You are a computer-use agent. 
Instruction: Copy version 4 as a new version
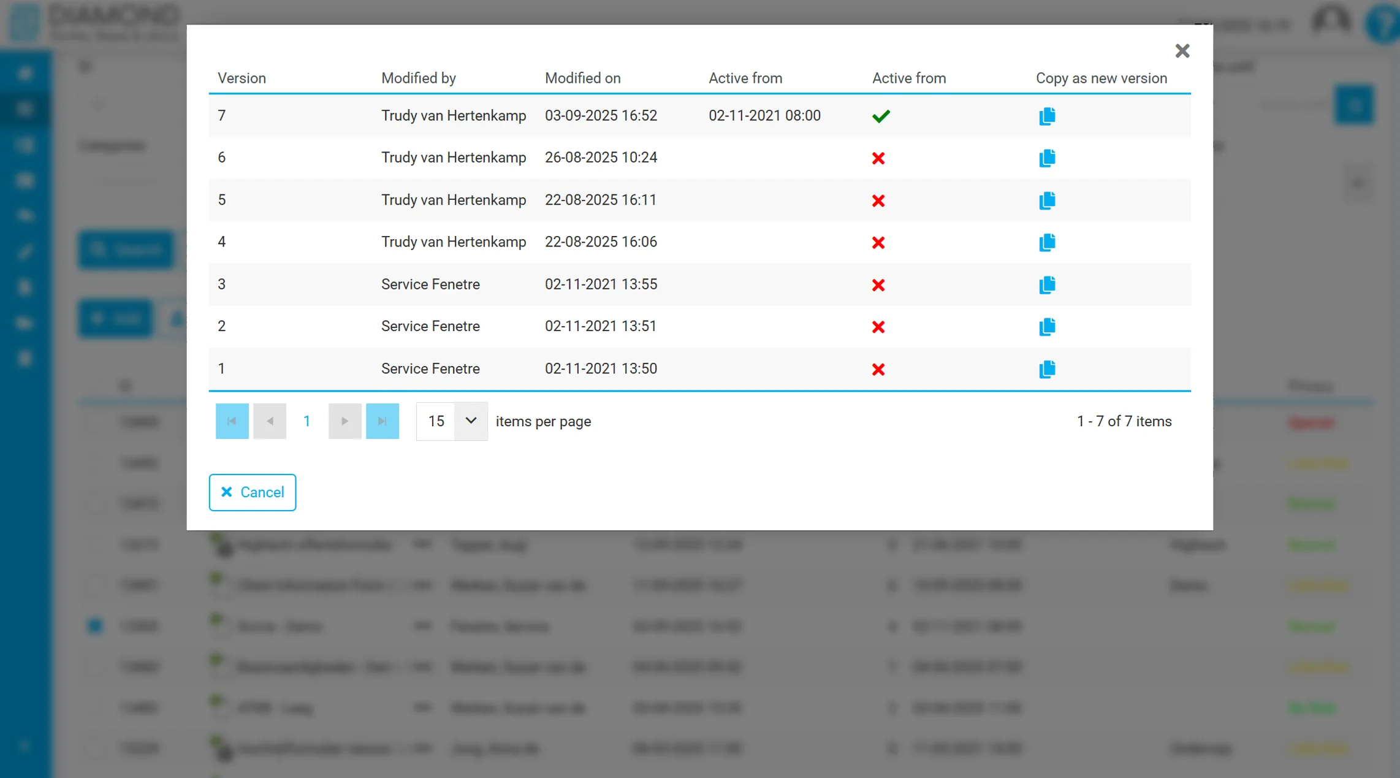point(1047,243)
